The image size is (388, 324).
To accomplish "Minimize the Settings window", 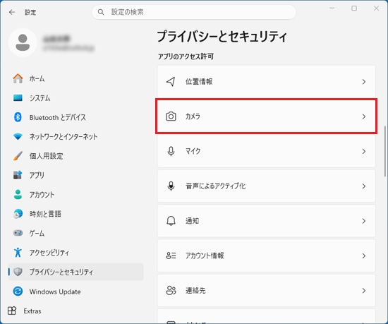I will point(332,8).
